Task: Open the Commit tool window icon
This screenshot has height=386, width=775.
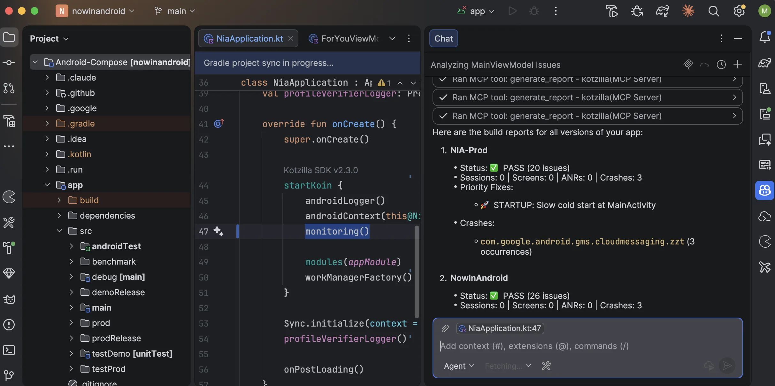Action: 9,63
